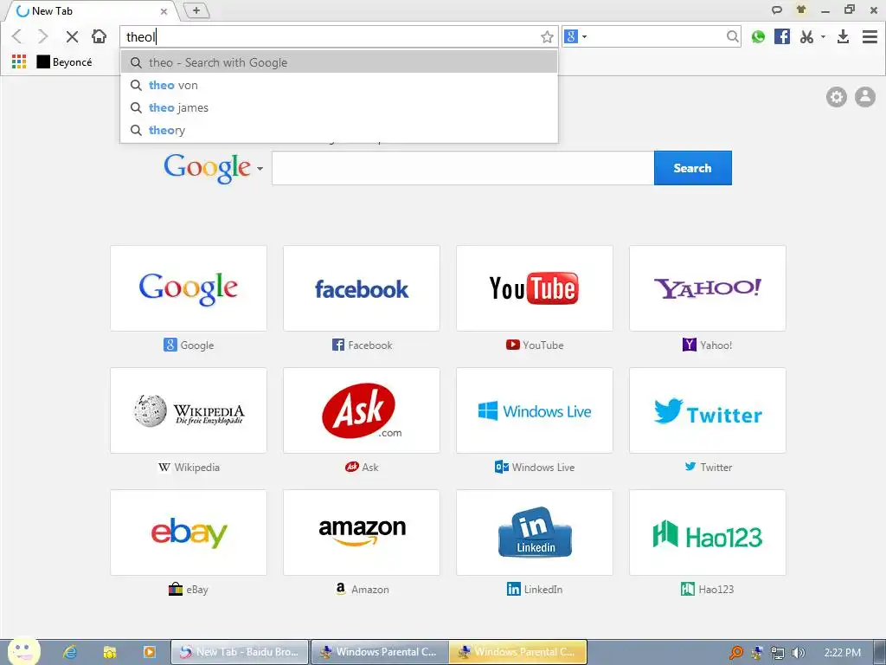Screen dimensions: 886x665
Task: Expand the toolbar search engine dropdown
Action: (x=584, y=36)
